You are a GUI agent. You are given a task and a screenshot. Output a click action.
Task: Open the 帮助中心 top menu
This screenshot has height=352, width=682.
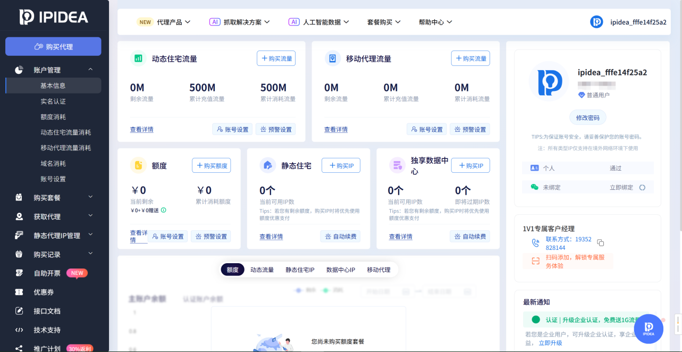435,22
